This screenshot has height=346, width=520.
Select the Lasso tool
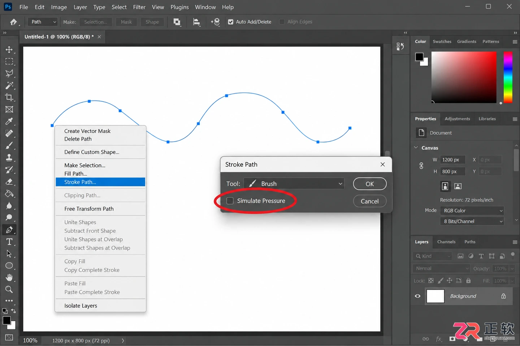(9, 73)
